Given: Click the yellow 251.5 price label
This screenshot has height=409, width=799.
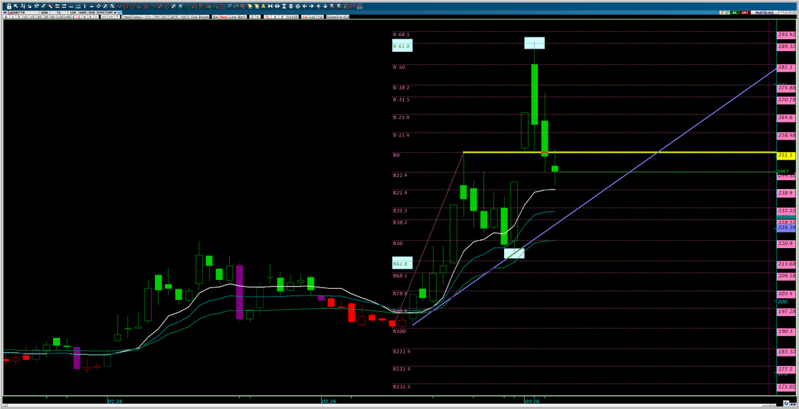Looking at the screenshot, I should click(x=786, y=156).
